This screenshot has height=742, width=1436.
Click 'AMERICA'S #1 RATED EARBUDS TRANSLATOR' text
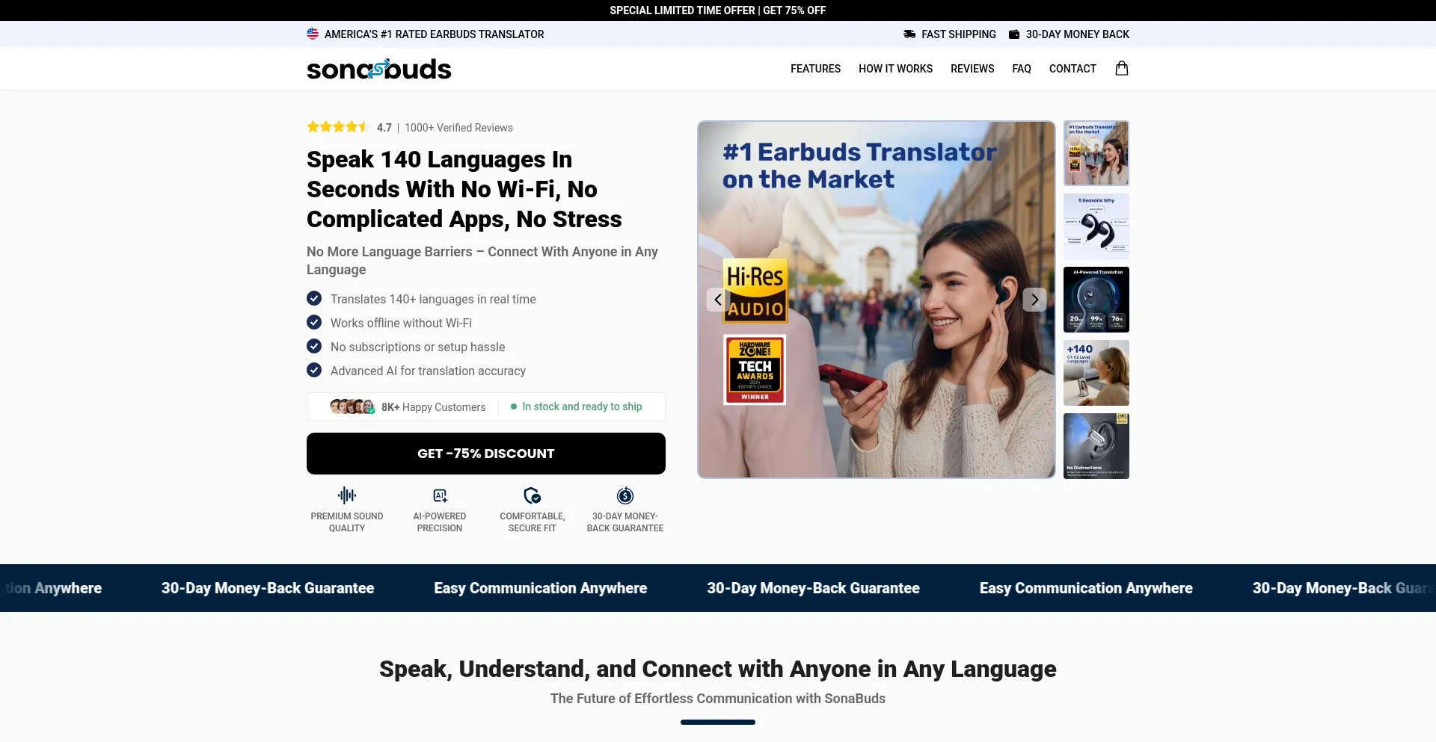click(x=434, y=34)
